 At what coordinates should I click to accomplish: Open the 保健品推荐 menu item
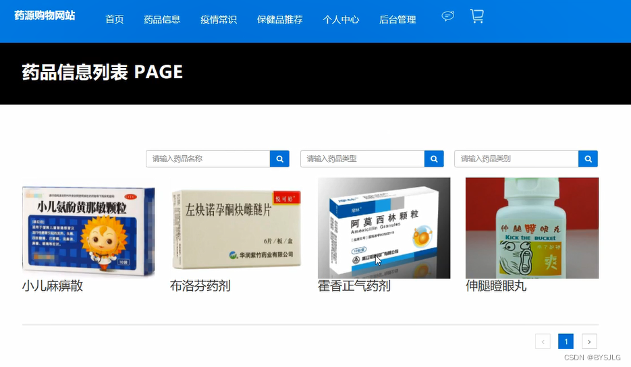[x=279, y=20]
